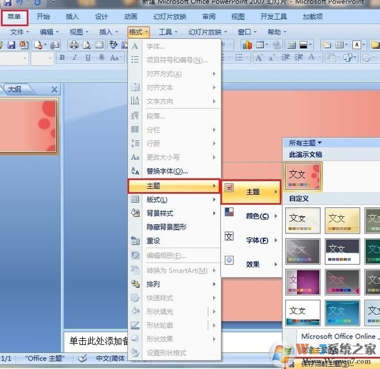Click the insert chart icon
380x369 pixels.
coord(247,45)
